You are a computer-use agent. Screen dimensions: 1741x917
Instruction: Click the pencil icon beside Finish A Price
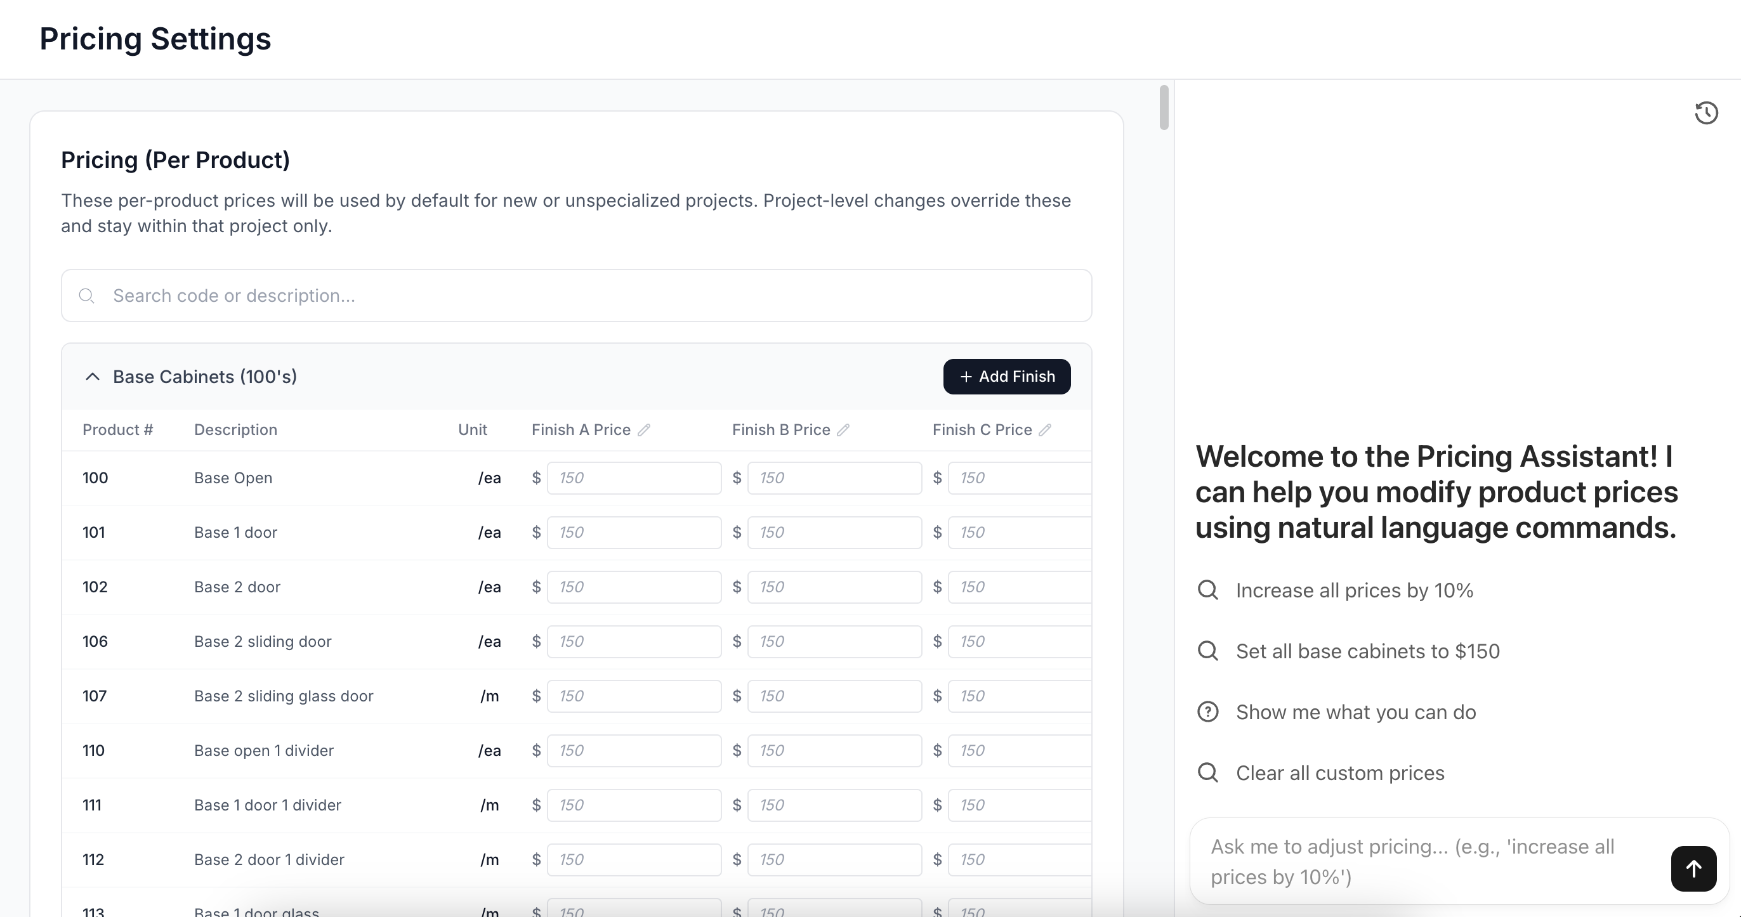point(646,430)
